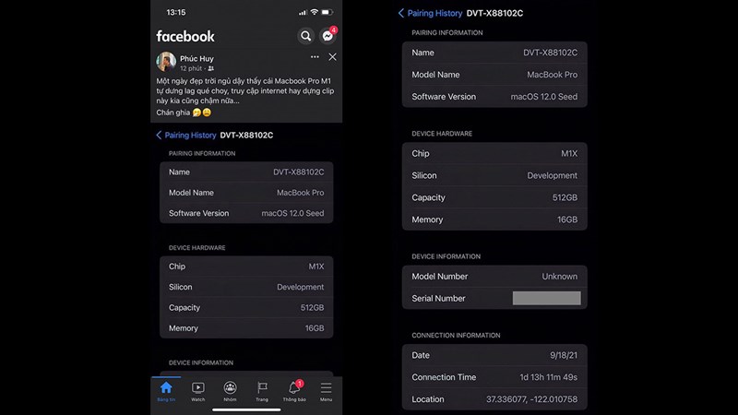Open the three-dots menu on Phúc Huy's post
The width and height of the screenshot is (738, 415).
315,57
